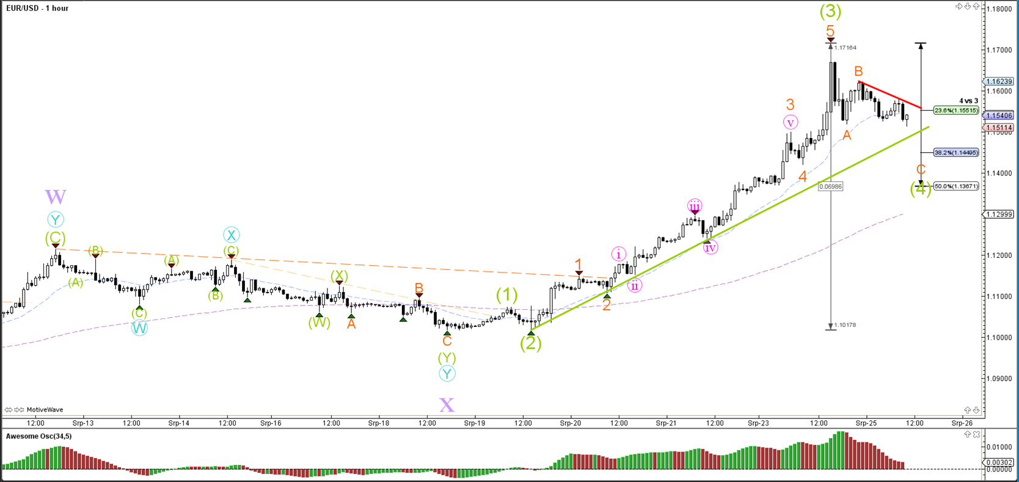Image resolution: width=1019 pixels, height=482 pixels.
Task: Click the Srp-25 date on time axis
Action: [x=866, y=423]
